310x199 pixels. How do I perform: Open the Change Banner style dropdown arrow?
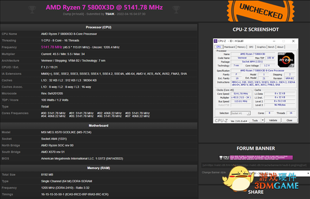click(308, 174)
